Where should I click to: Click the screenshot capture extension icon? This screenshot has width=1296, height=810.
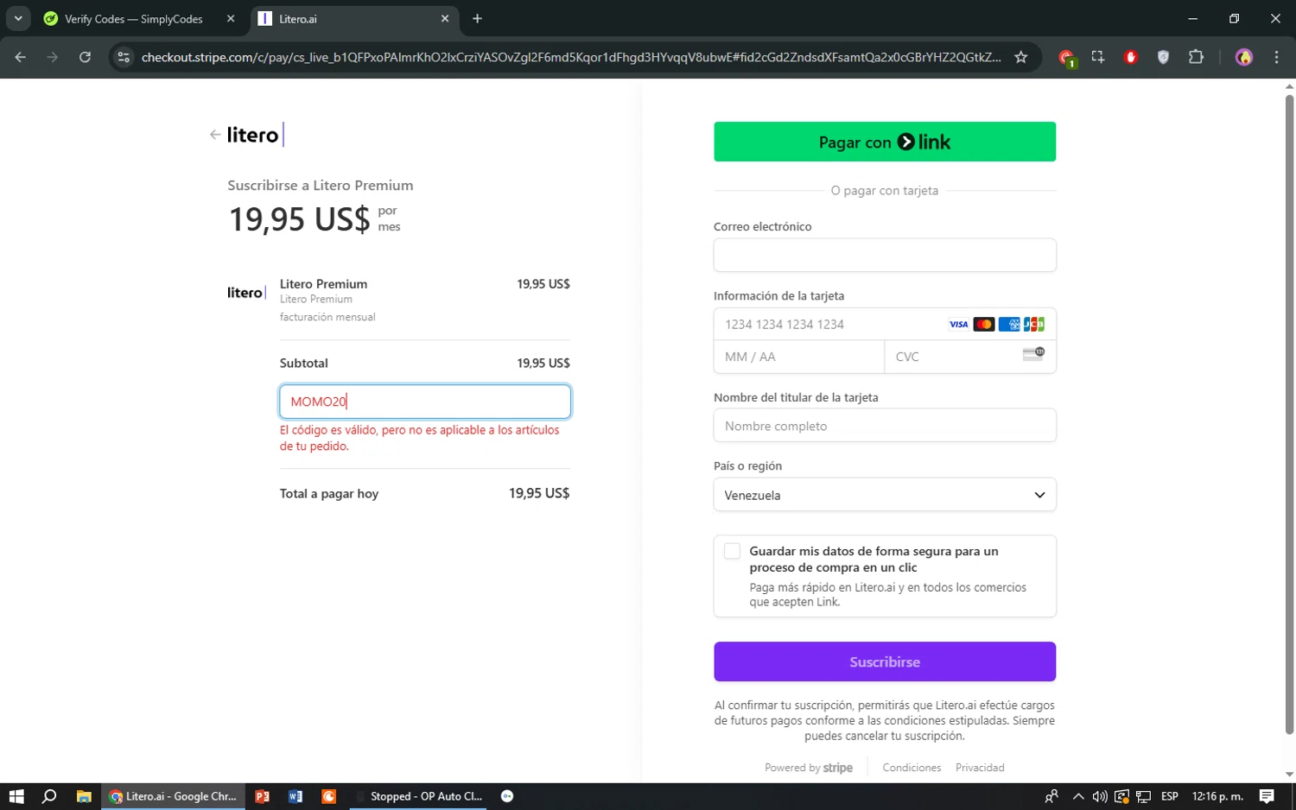tap(1098, 57)
